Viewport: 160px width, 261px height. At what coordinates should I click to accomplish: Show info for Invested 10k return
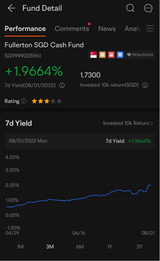(x=145, y=85)
